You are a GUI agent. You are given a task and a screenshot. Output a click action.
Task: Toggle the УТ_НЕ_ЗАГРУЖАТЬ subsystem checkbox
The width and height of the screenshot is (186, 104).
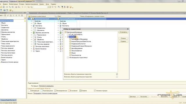click(x=68, y=35)
